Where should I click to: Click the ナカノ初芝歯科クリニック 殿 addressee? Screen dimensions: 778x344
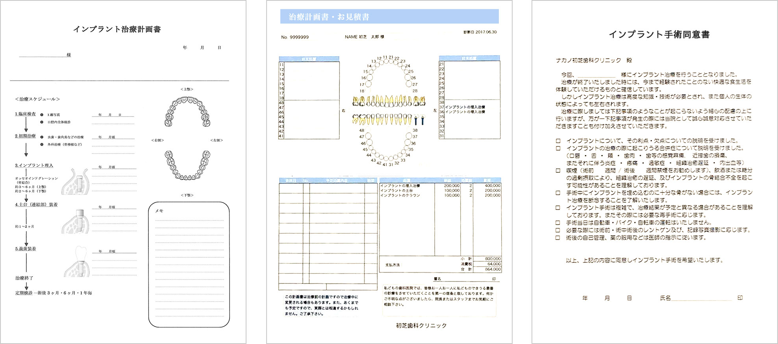(x=594, y=60)
